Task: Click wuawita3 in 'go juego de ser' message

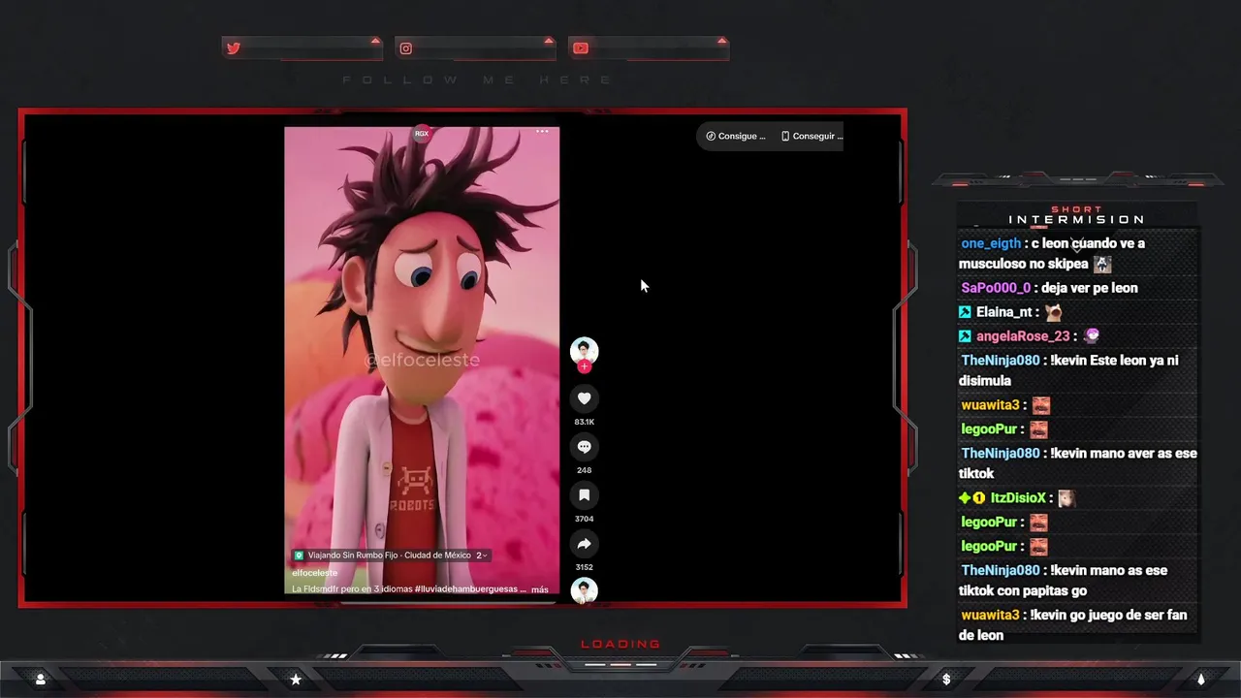Action: click(990, 616)
